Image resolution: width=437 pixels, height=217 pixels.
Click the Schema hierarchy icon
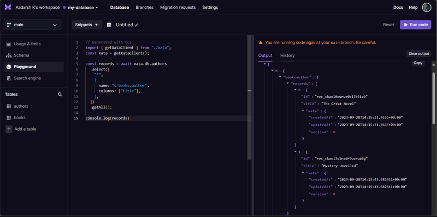point(9,56)
